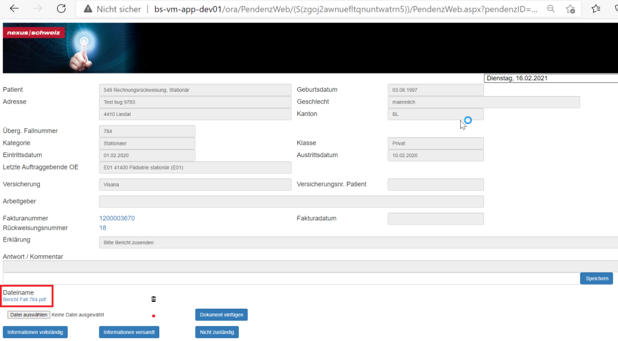
Task: Click the Geburtsdatum label
Action: coord(317,90)
